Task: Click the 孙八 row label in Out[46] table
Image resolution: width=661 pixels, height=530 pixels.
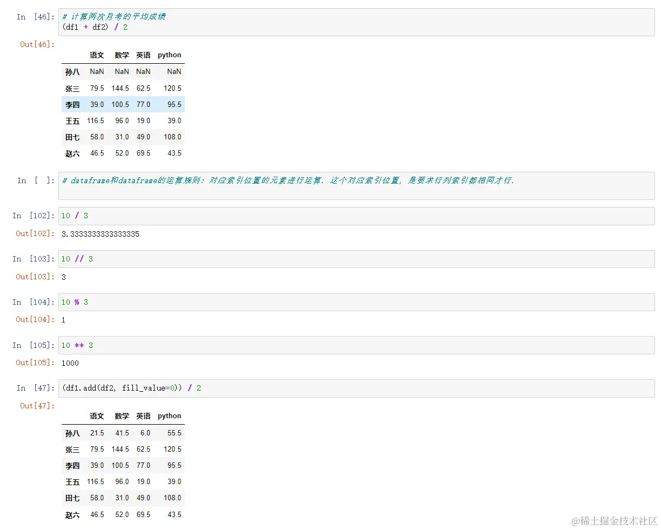Action: coord(72,72)
